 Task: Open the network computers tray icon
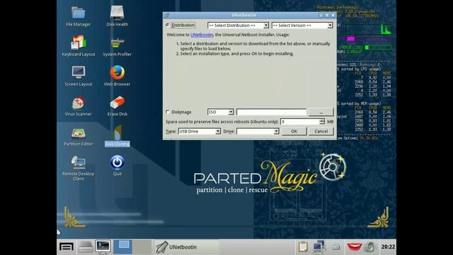coord(319,247)
